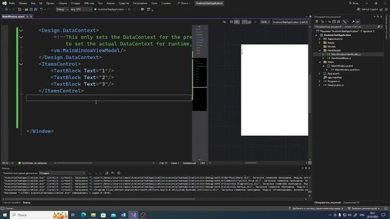Open the Правка menu
The image size is (390, 219).
(23, 3)
